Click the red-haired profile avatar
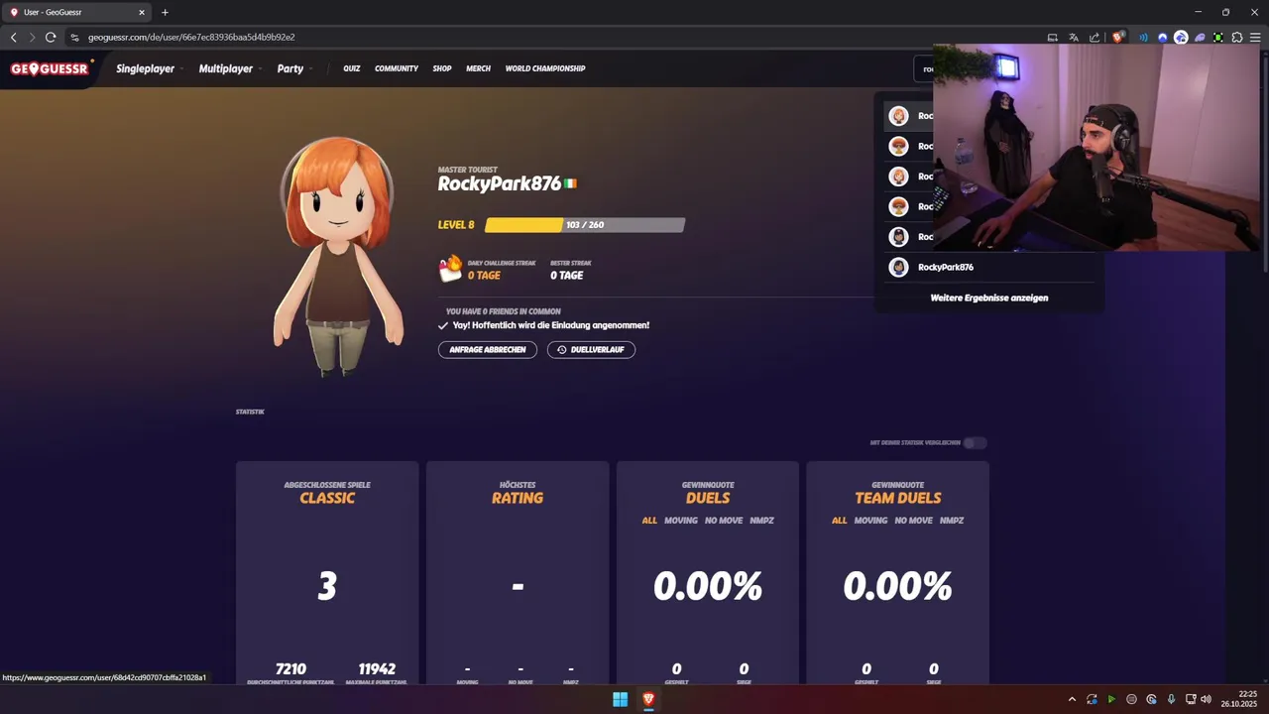Image resolution: width=1269 pixels, height=714 pixels. point(337,256)
